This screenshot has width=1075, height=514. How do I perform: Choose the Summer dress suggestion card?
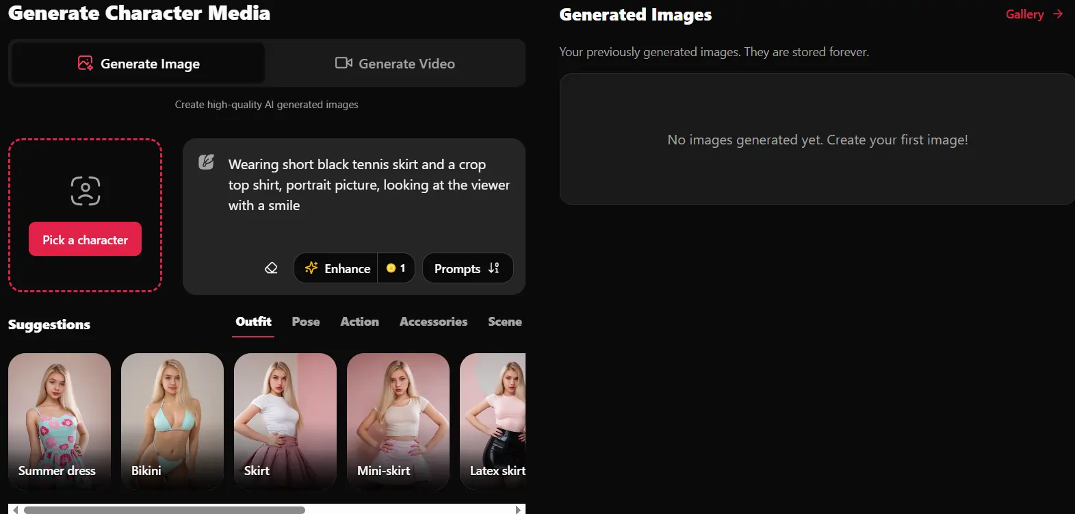point(60,421)
